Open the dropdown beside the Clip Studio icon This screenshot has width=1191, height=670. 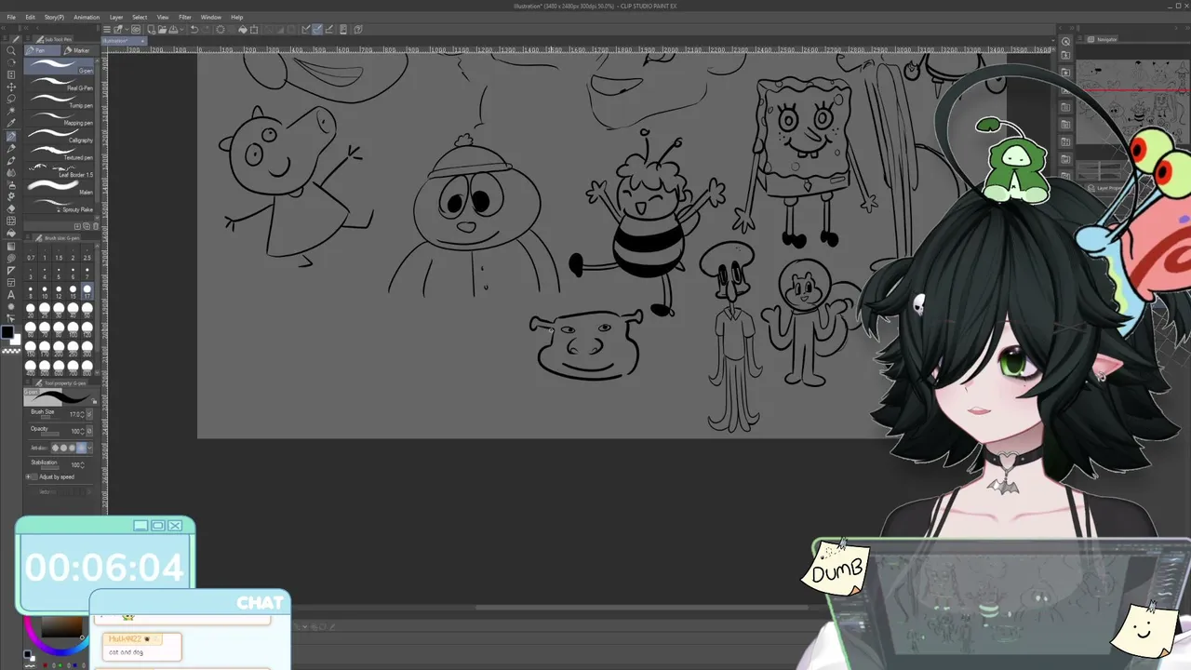click(x=128, y=29)
